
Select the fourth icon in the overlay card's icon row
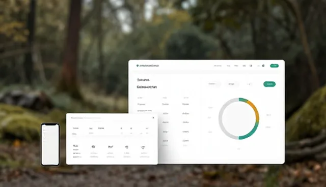coord(143,147)
